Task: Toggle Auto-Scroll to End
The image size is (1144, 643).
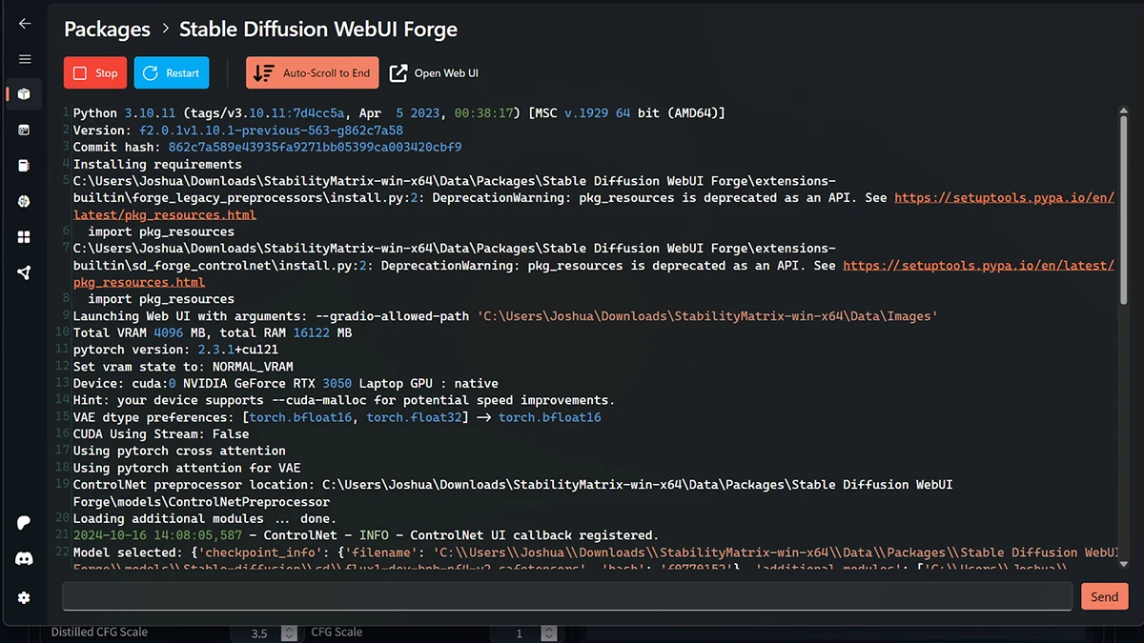Action: click(312, 73)
